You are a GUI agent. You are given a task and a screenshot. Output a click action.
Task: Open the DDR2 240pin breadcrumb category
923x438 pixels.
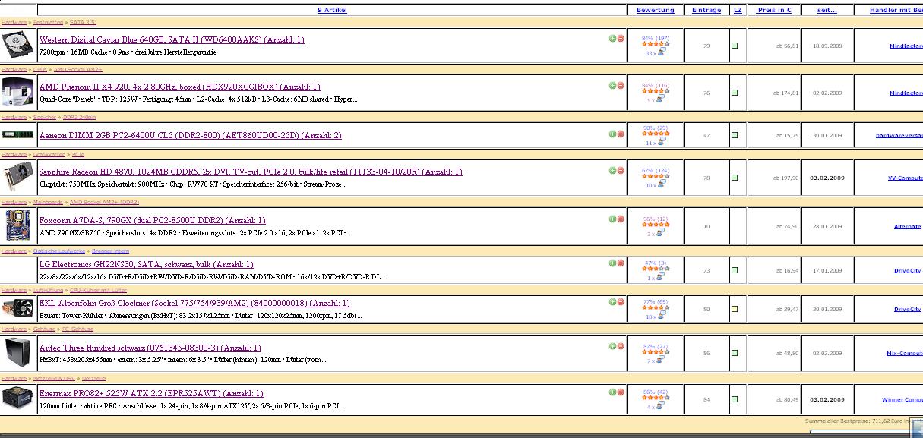coord(80,117)
